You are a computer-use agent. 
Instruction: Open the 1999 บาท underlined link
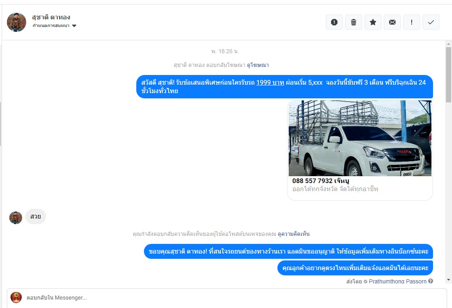point(270,82)
